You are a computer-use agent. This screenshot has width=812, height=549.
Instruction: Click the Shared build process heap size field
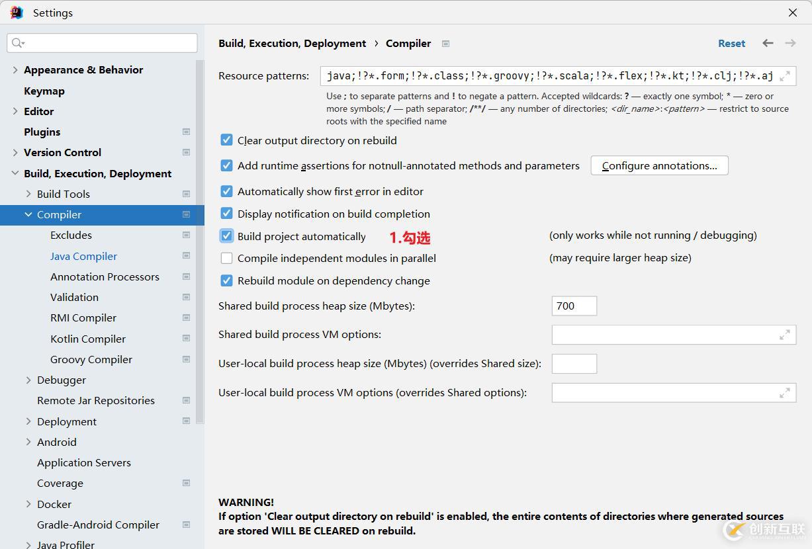point(574,306)
